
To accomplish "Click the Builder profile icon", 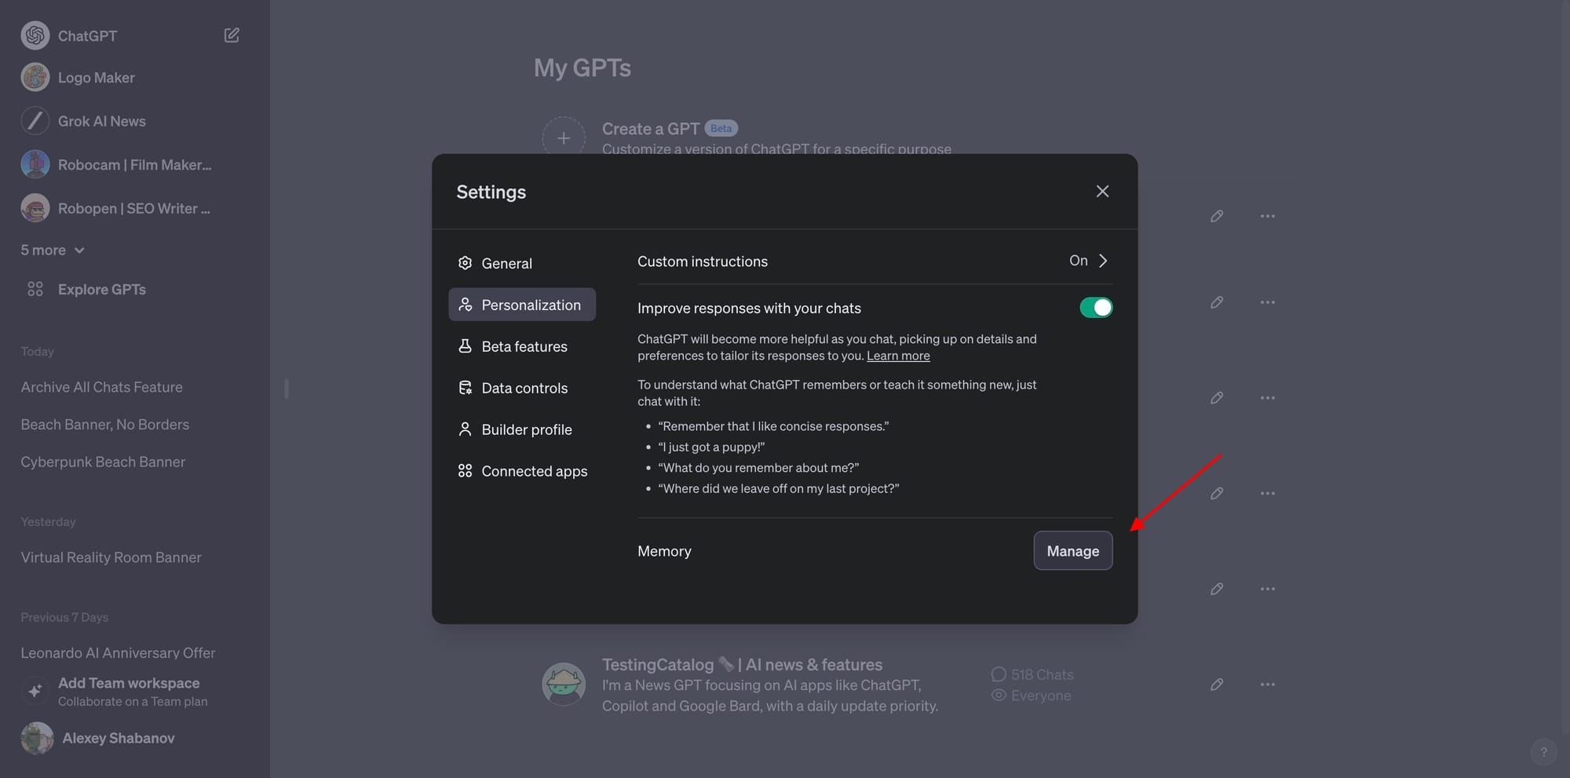I will [x=465, y=429].
